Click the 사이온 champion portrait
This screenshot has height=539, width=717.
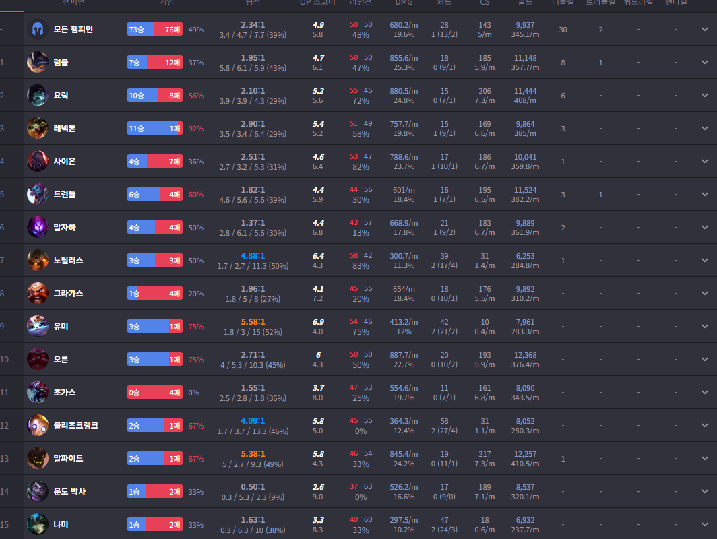(x=37, y=162)
